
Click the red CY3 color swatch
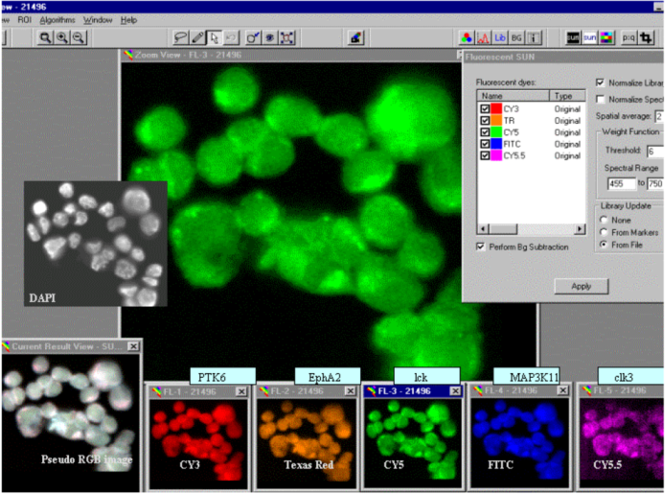point(496,108)
